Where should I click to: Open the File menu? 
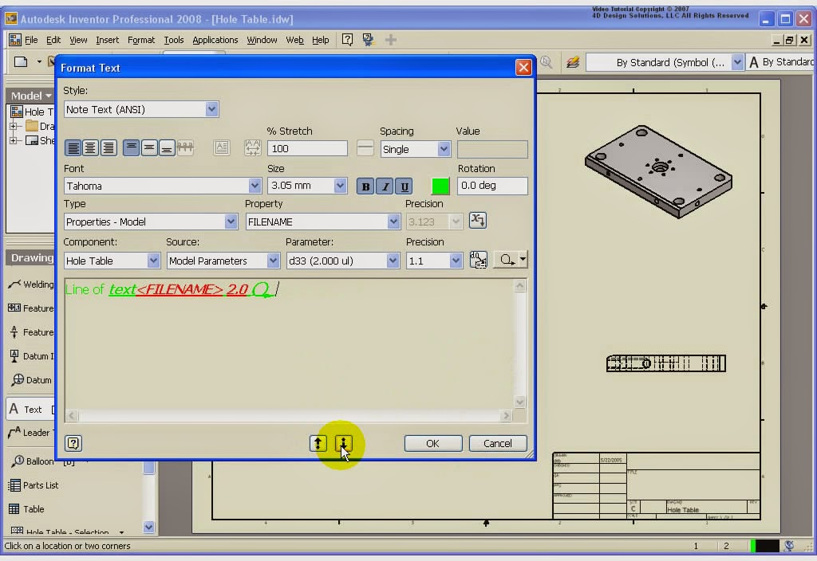pyautogui.click(x=31, y=40)
